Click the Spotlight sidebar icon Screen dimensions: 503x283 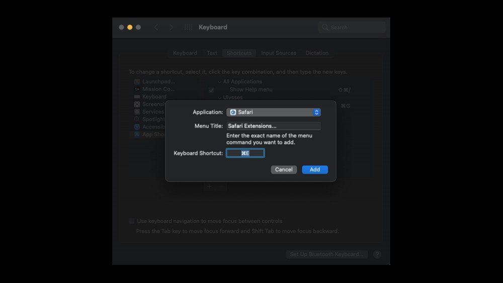click(x=137, y=119)
